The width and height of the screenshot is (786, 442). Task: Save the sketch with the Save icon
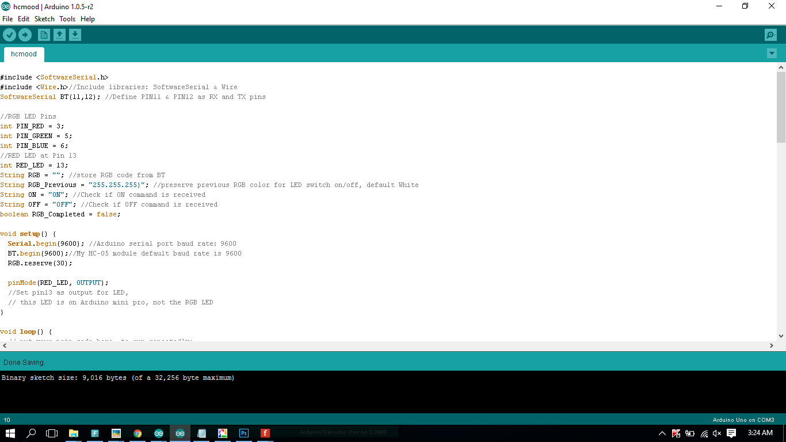tap(75, 35)
